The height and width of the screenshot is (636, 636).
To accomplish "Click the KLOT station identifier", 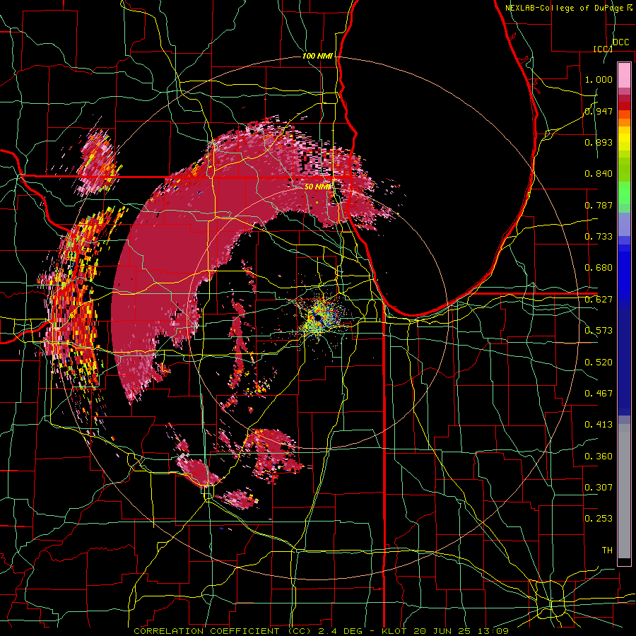I will pos(394,631).
